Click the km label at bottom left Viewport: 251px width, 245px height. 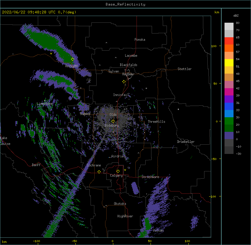(4, 242)
